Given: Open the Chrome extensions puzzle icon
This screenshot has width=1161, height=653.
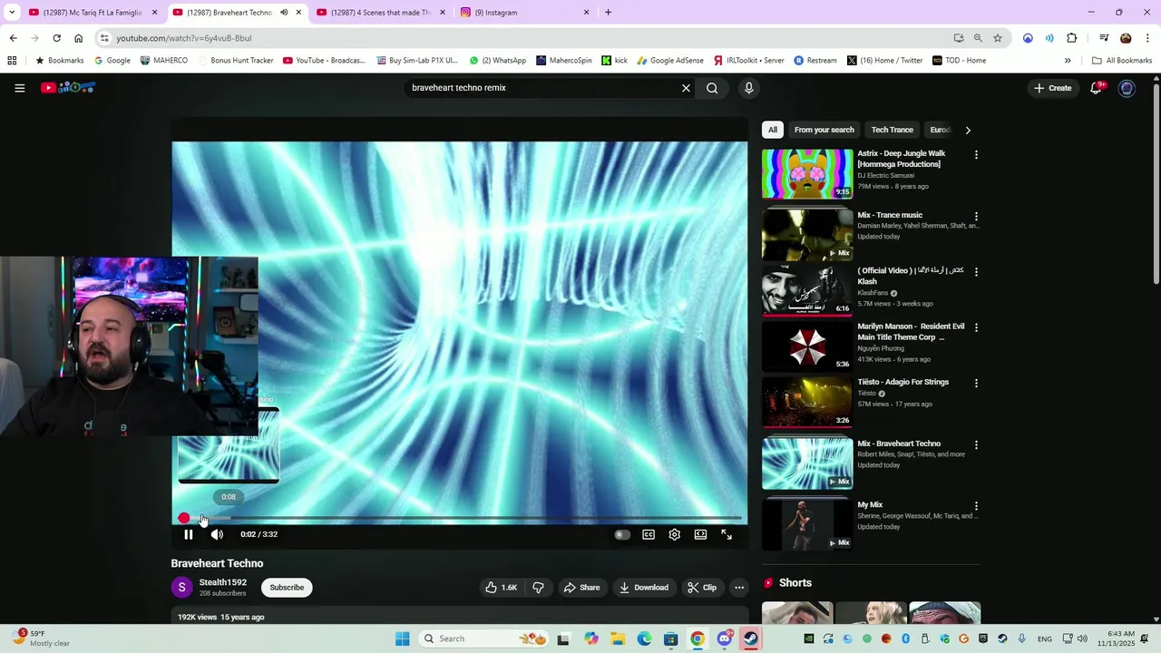Looking at the screenshot, I should pos(1072,38).
